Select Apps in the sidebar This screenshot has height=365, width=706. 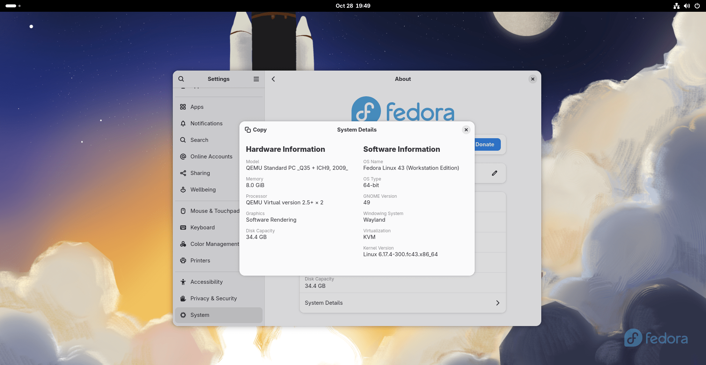tap(197, 107)
